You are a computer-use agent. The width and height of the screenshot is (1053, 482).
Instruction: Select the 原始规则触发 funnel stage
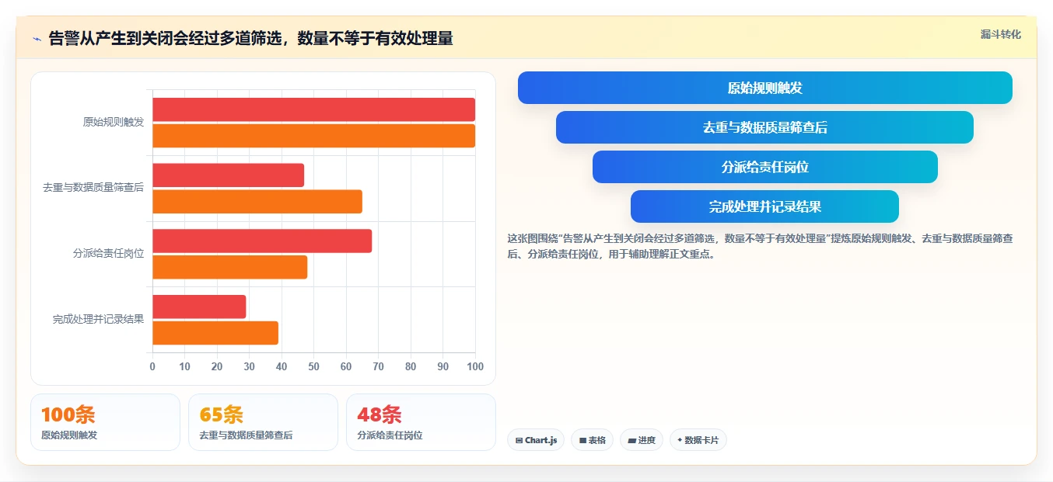[765, 88]
